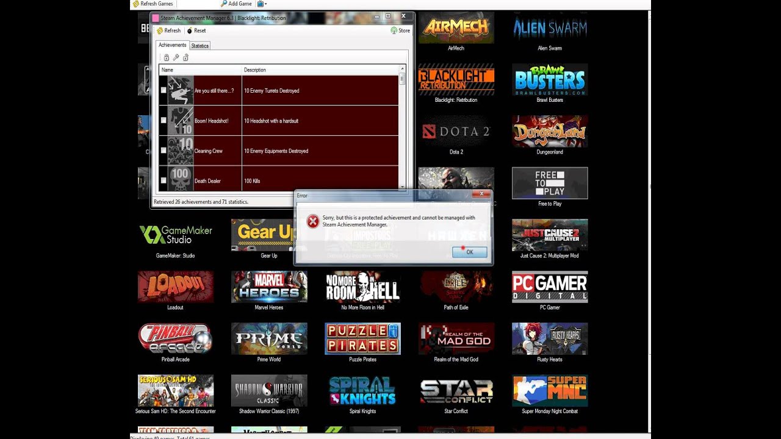The height and width of the screenshot is (439, 781).
Task: Click the lock all achievements icon
Action: (x=166, y=57)
